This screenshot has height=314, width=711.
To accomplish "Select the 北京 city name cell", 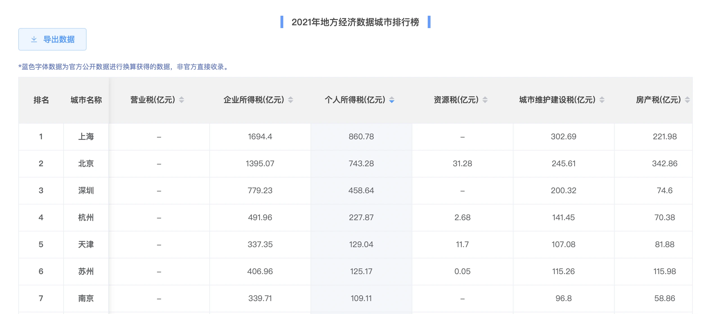I will [x=86, y=164].
